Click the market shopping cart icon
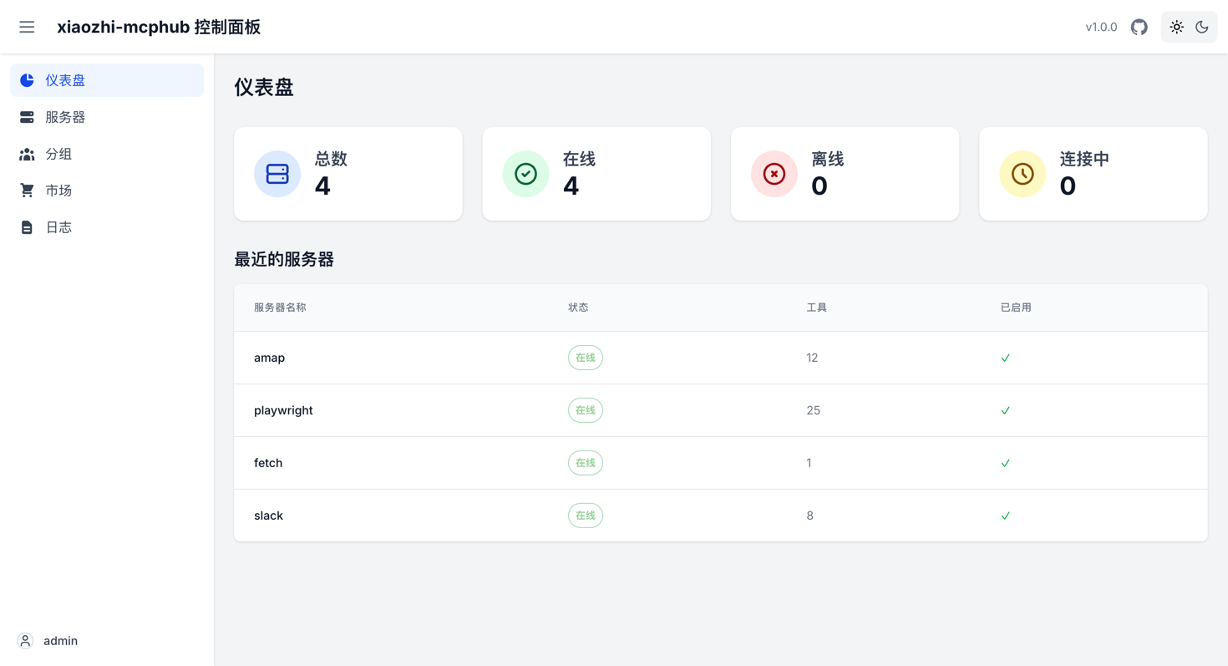 point(27,191)
